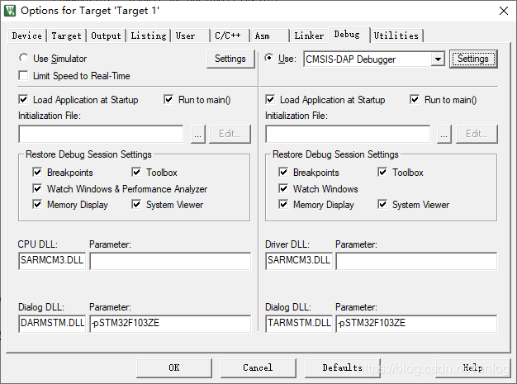Open the Linker tab

tap(309, 36)
